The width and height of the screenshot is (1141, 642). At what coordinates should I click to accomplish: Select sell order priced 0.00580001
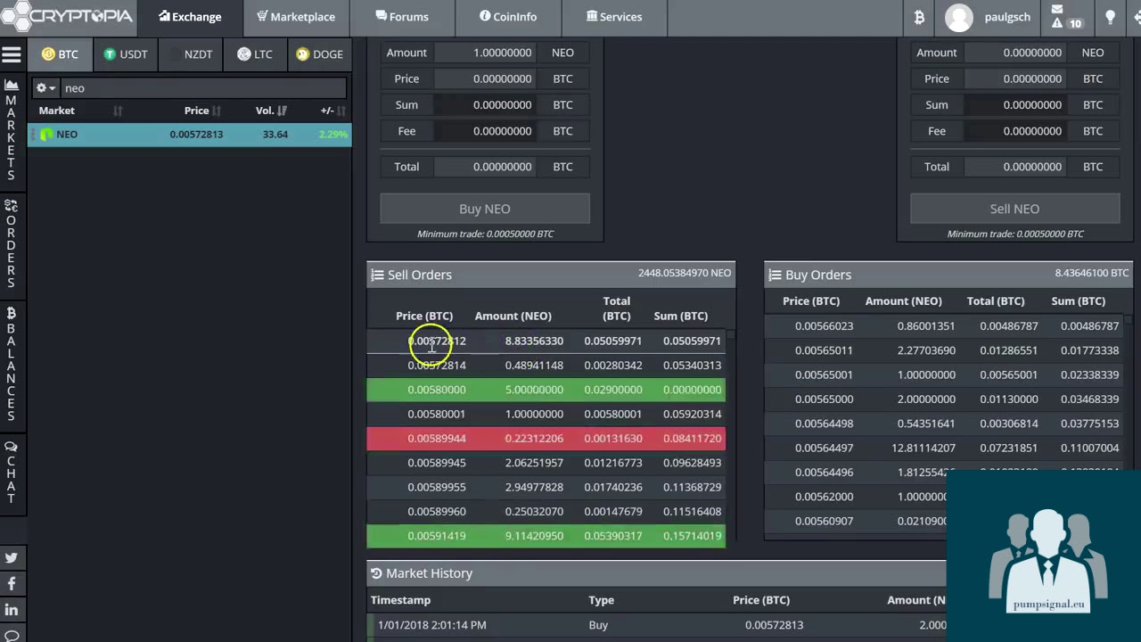[546, 414]
